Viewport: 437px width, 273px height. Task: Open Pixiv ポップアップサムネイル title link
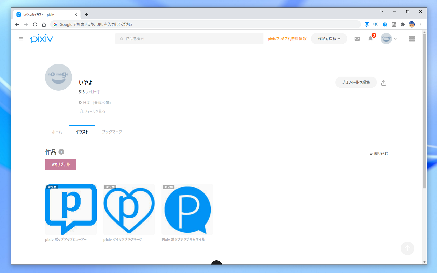(x=183, y=240)
